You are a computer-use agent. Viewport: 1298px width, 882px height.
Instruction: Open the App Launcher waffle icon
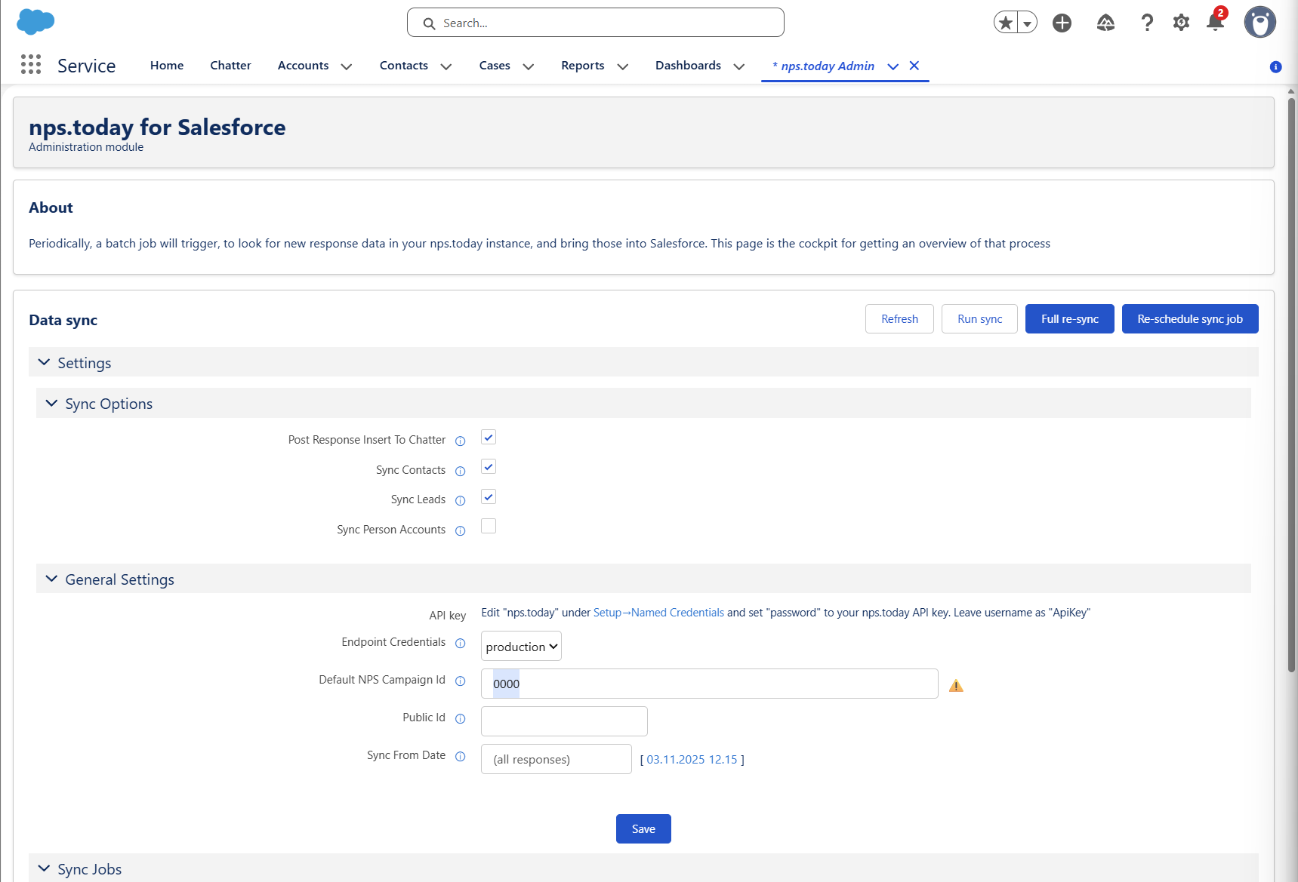coord(31,65)
